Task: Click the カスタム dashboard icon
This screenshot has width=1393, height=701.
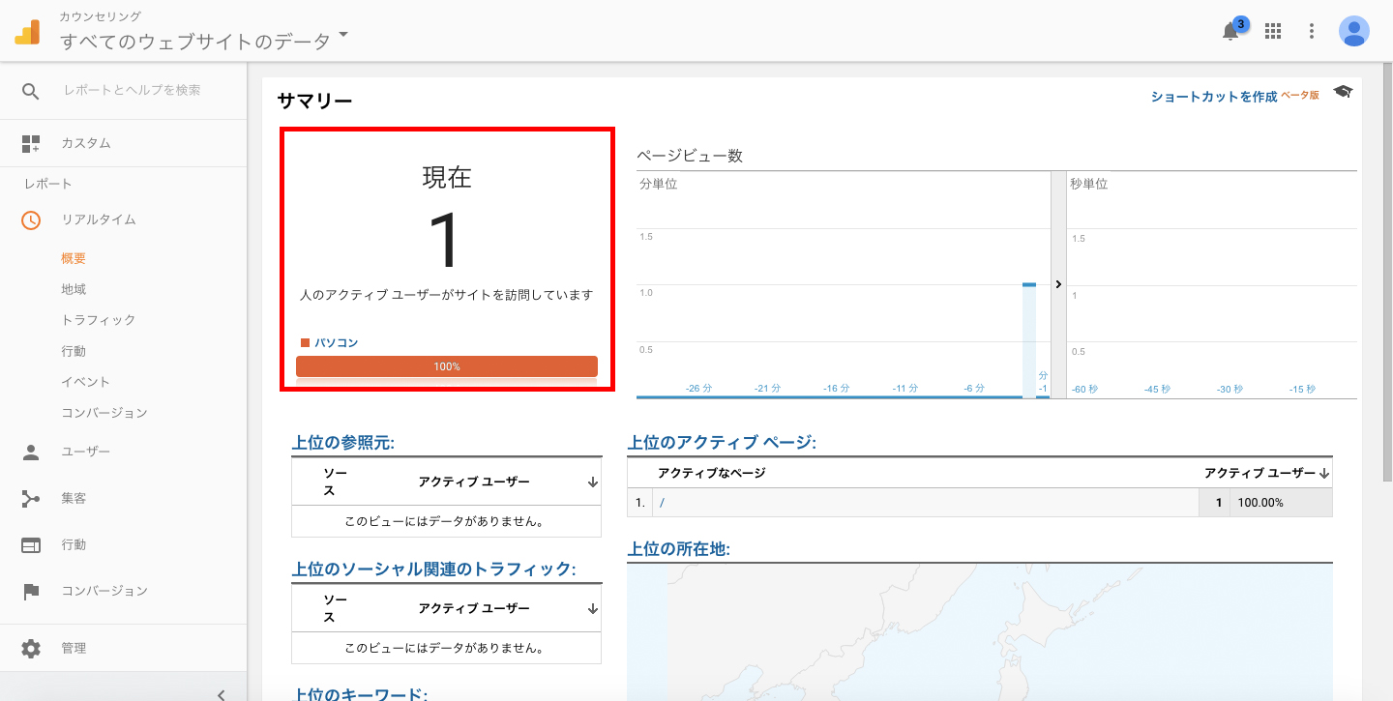Action: coord(31,143)
